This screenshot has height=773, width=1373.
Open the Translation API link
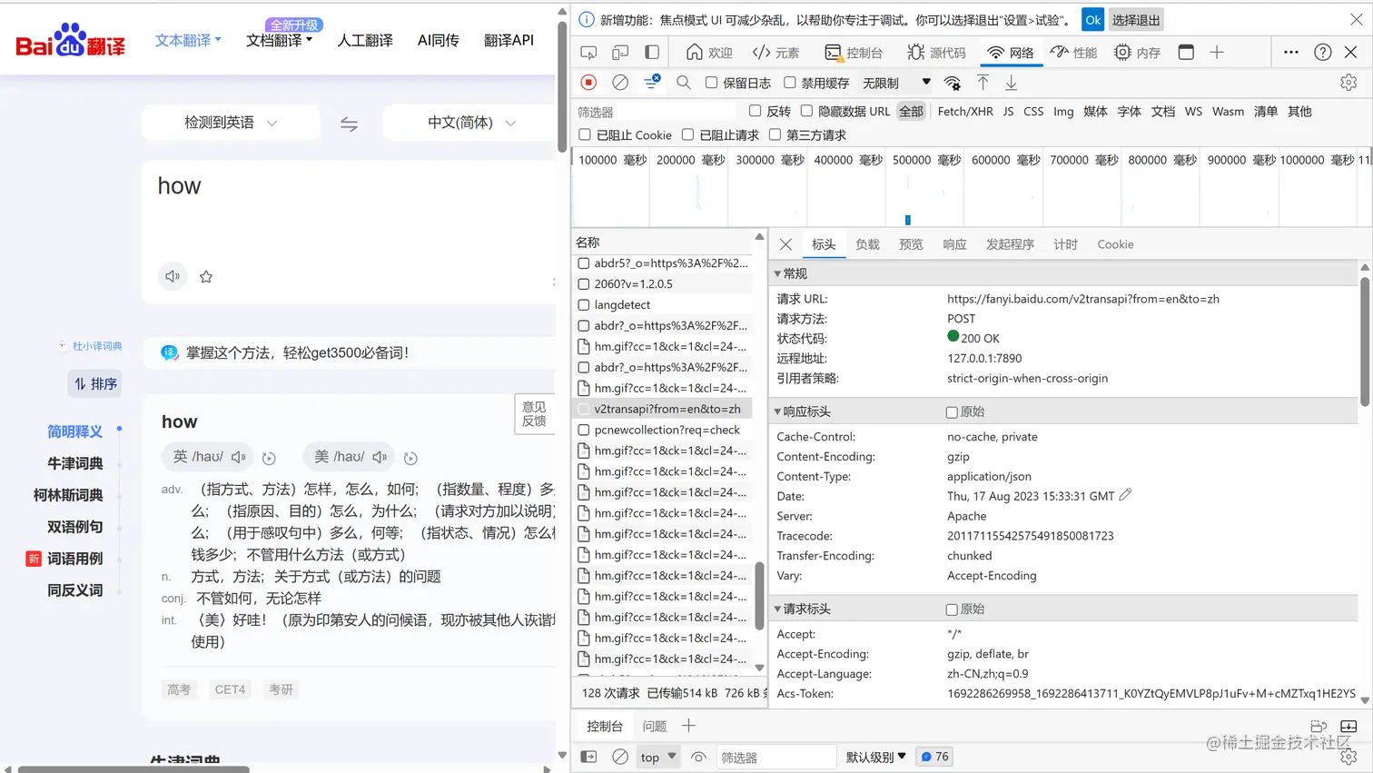coord(509,40)
